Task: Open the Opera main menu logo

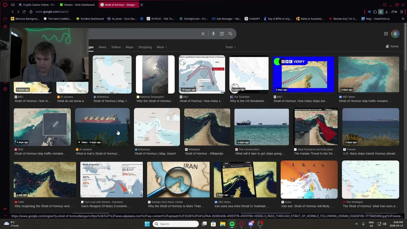Action: coord(5,5)
